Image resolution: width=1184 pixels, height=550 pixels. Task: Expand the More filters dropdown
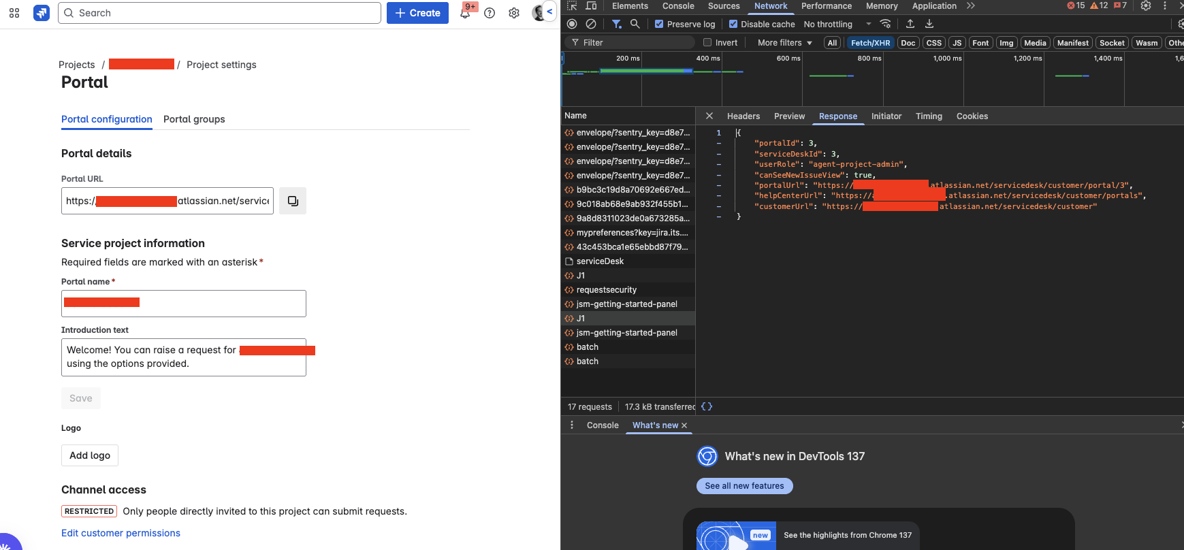point(785,42)
